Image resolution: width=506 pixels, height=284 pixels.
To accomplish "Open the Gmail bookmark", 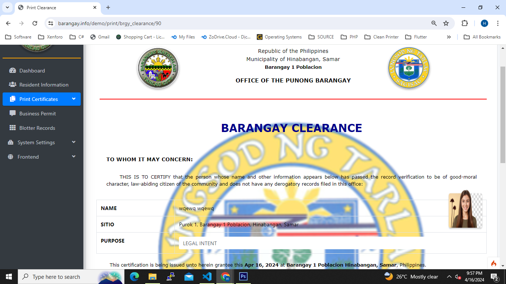I will tap(100, 37).
